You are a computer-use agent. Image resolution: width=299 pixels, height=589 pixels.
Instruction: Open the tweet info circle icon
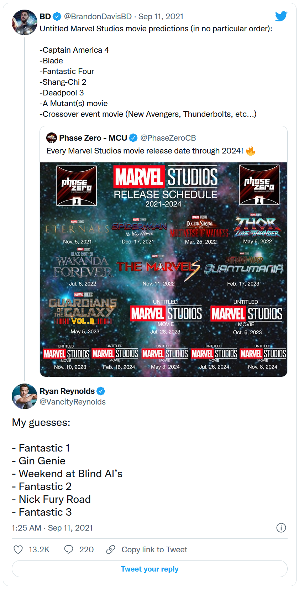281,528
